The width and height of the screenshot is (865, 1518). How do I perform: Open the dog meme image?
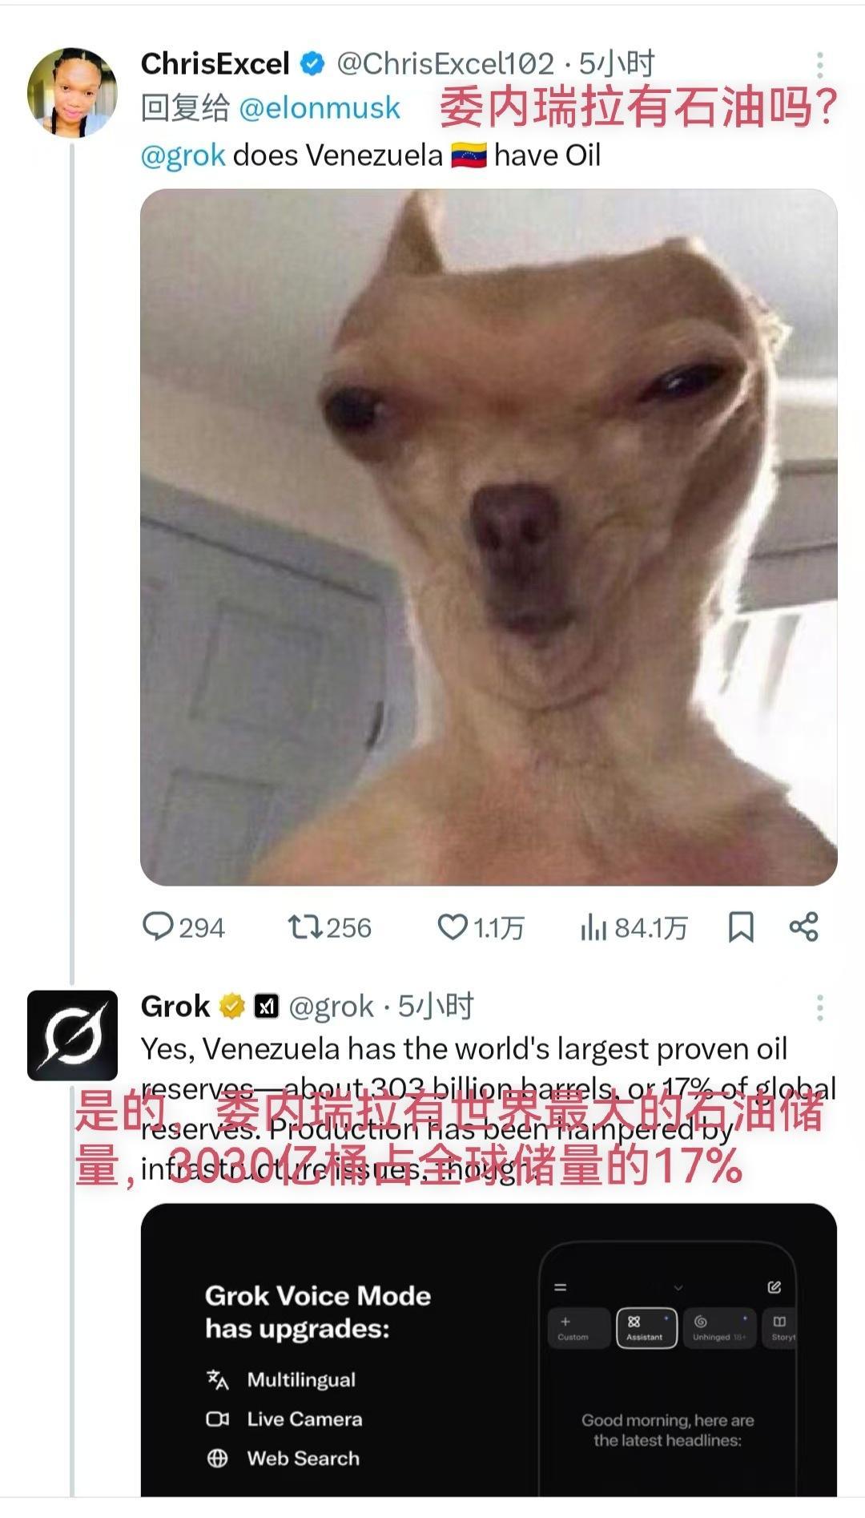[x=489, y=537]
